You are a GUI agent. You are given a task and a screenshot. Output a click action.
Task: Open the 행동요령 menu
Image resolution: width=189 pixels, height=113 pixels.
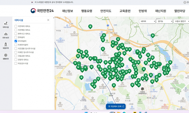click(87, 11)
